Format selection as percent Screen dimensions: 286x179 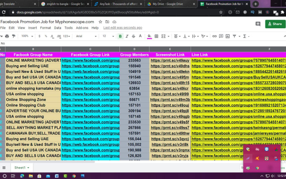point(46,36)
